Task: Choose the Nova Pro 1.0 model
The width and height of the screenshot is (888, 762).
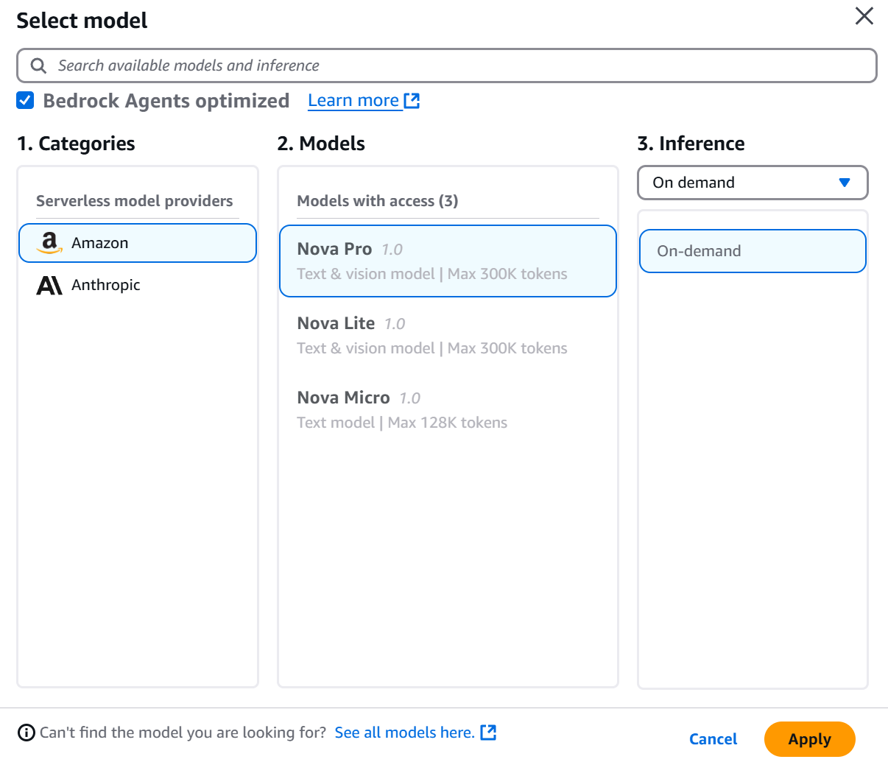Action: click(448, 261)
